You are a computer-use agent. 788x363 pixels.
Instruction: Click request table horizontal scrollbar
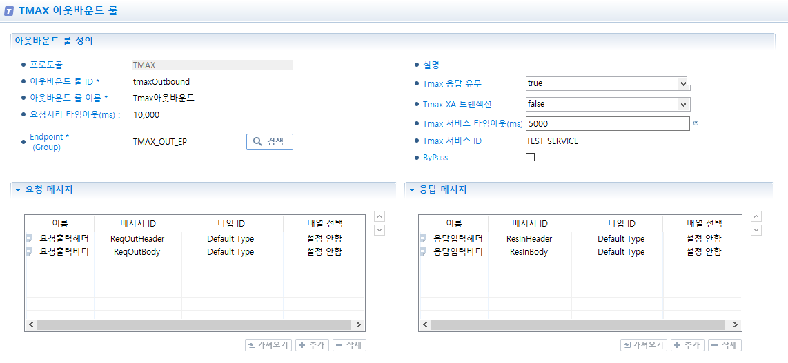tap(195, 325)
